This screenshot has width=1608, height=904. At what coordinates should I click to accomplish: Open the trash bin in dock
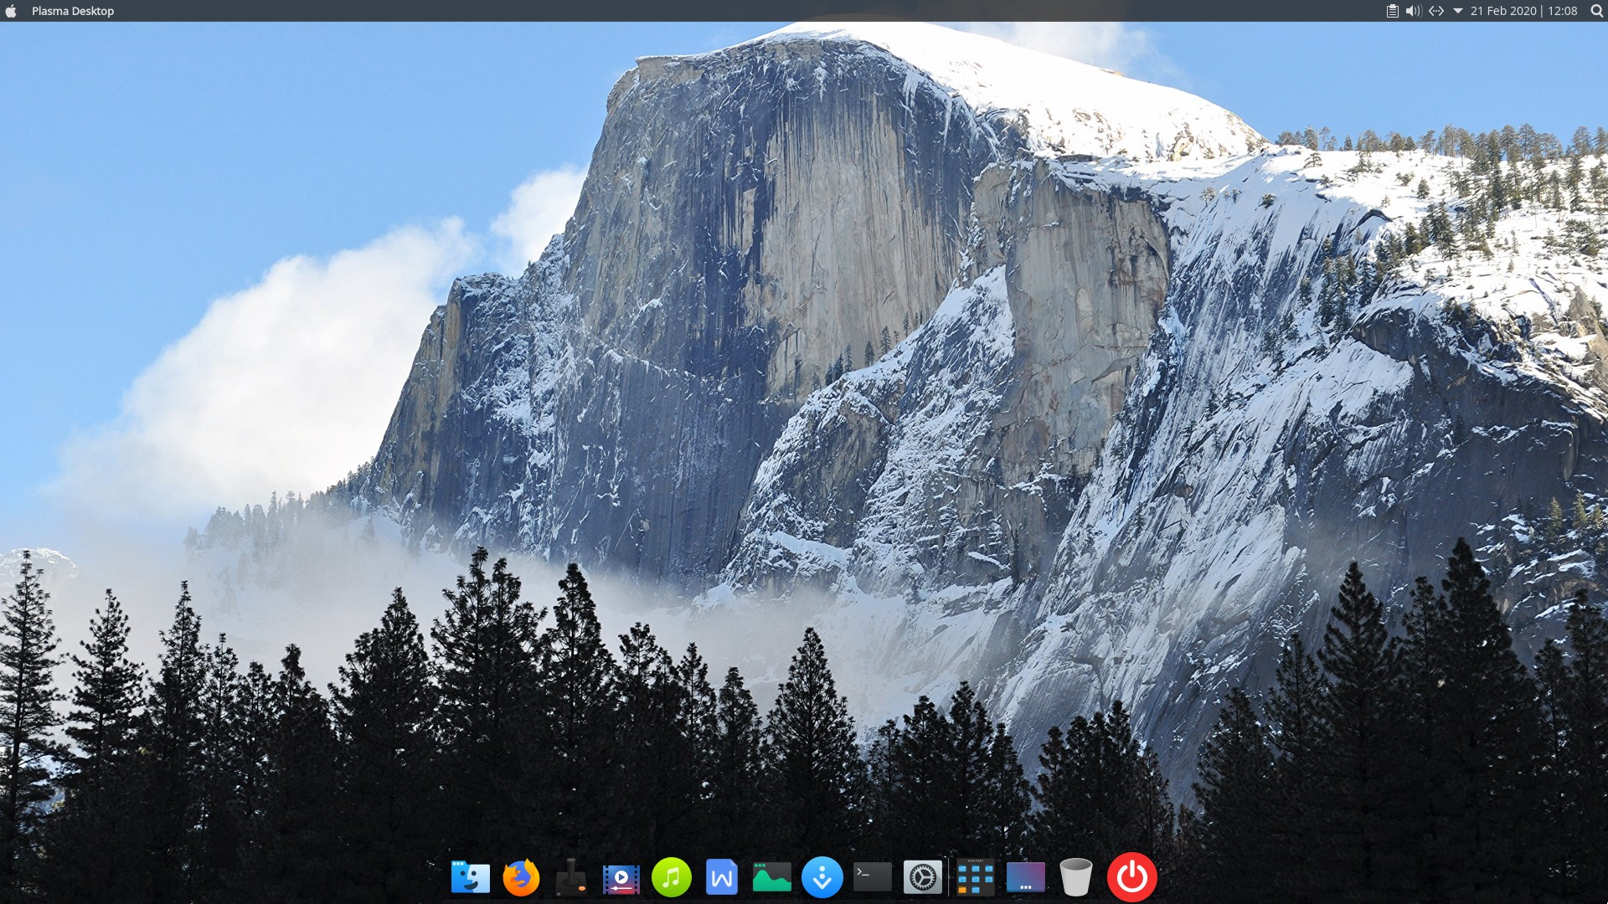click(1075, 877)
